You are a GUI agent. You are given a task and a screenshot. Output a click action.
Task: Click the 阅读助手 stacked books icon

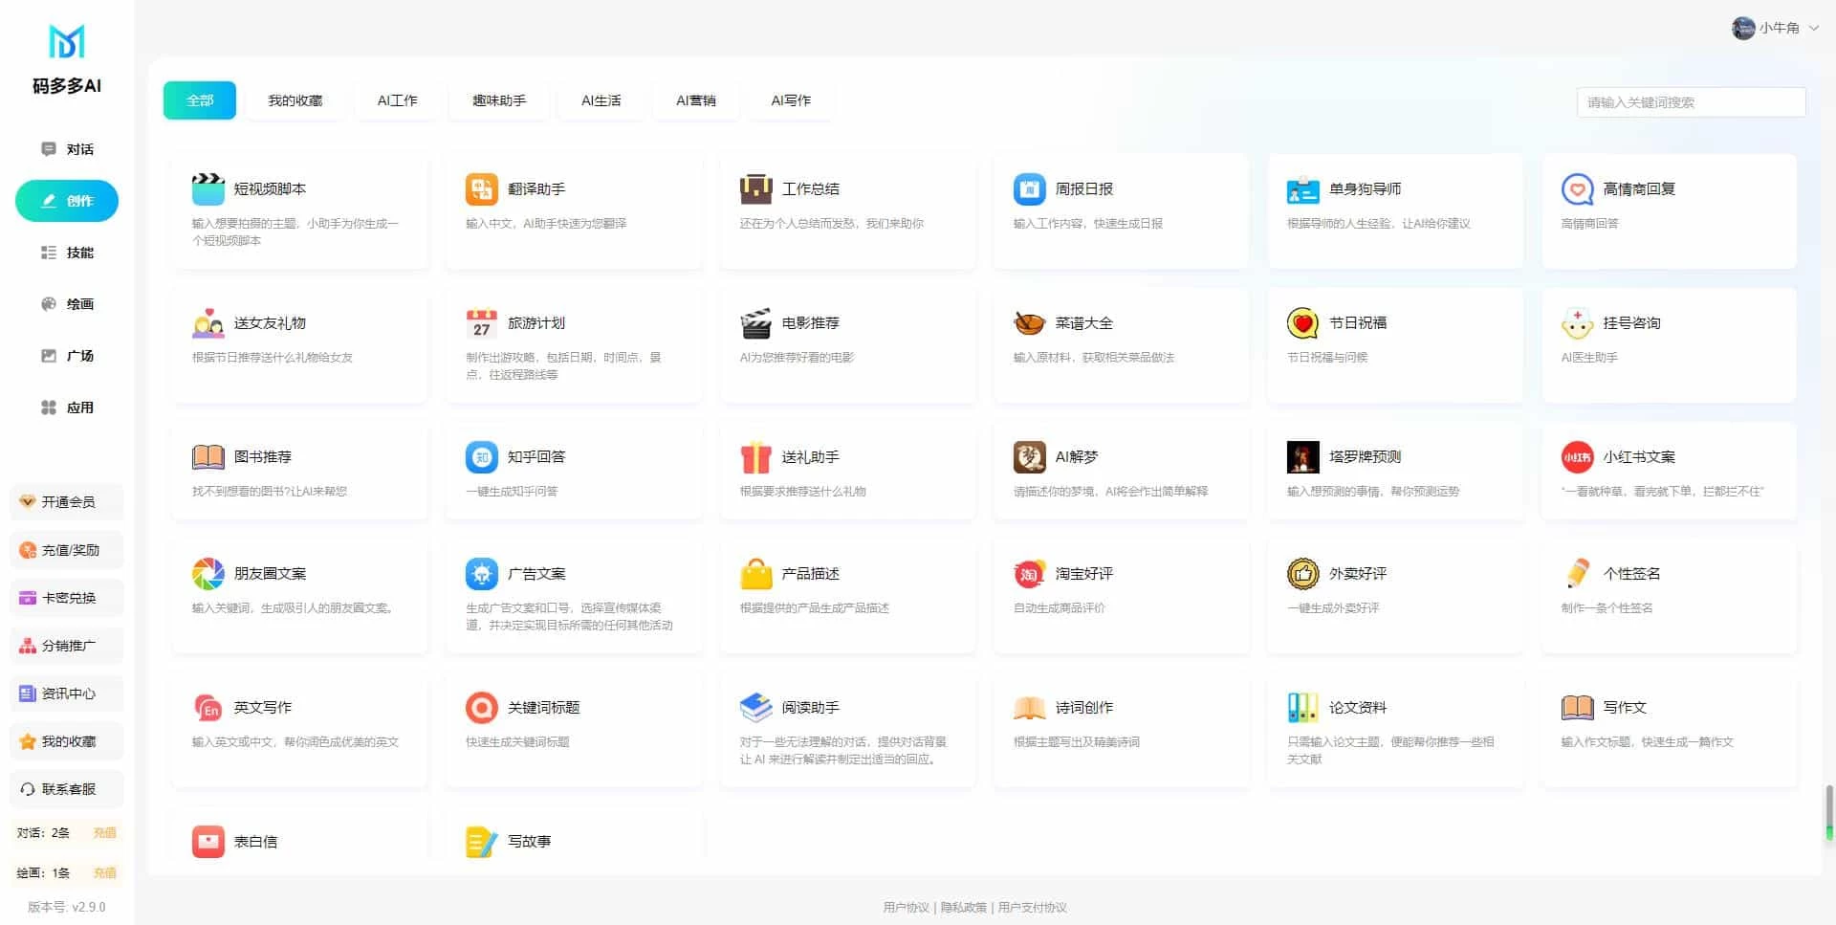coord(755,708)
